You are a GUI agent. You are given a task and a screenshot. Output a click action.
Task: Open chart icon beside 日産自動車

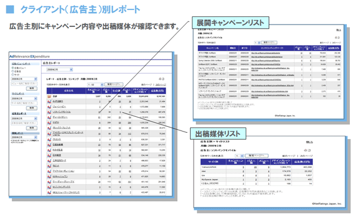coord(49,145)
